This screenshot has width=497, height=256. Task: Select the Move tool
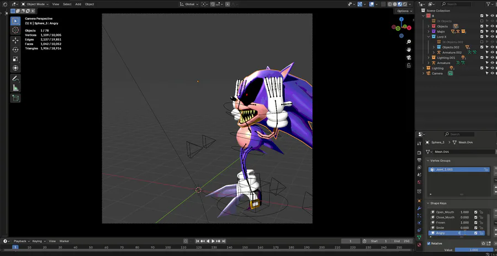click(x=15, y=40)
